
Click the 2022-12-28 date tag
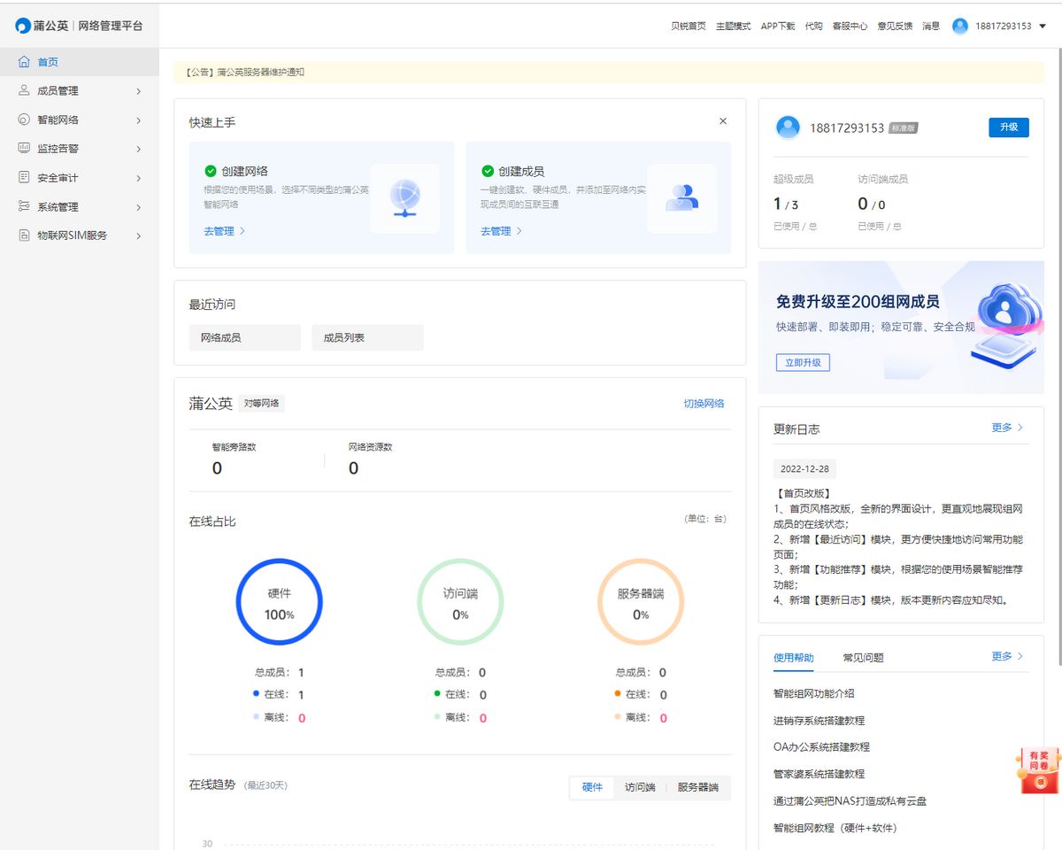tap(804, 469)
